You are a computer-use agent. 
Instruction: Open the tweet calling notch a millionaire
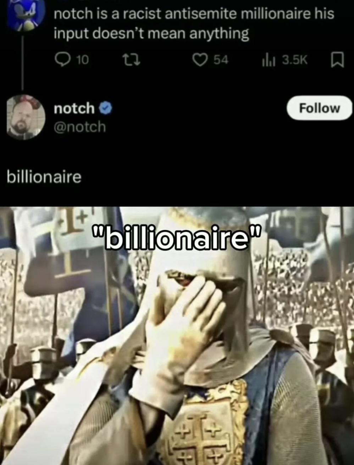(x=194, y=23)
